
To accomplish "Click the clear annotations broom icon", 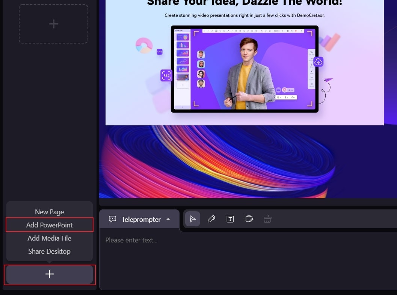I will coord(268,219).
